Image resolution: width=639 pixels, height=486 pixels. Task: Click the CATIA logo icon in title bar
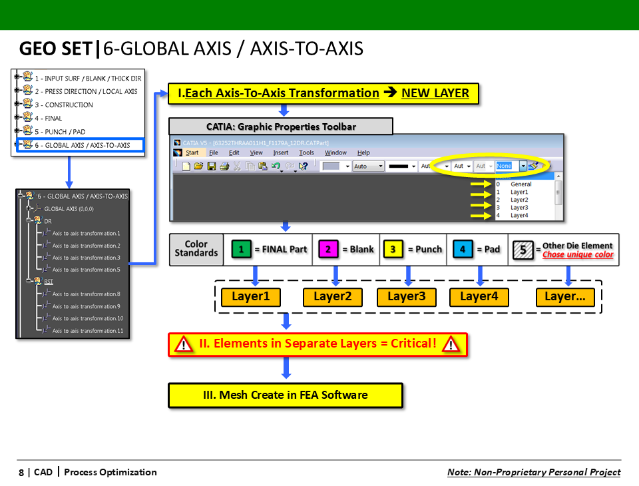tap(177, 142)
